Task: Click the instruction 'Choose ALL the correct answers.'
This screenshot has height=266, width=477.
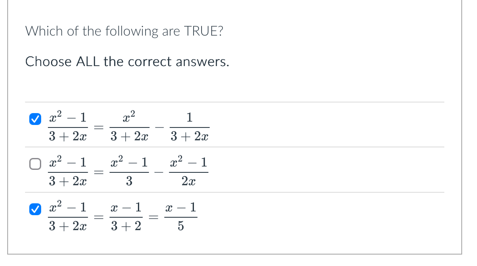Action: (x=127, y=61)
